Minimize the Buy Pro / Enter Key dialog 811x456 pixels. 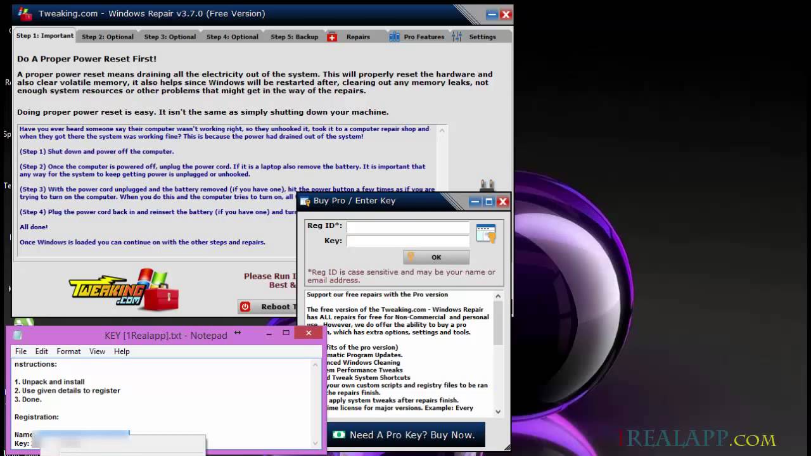pos(475,201)
